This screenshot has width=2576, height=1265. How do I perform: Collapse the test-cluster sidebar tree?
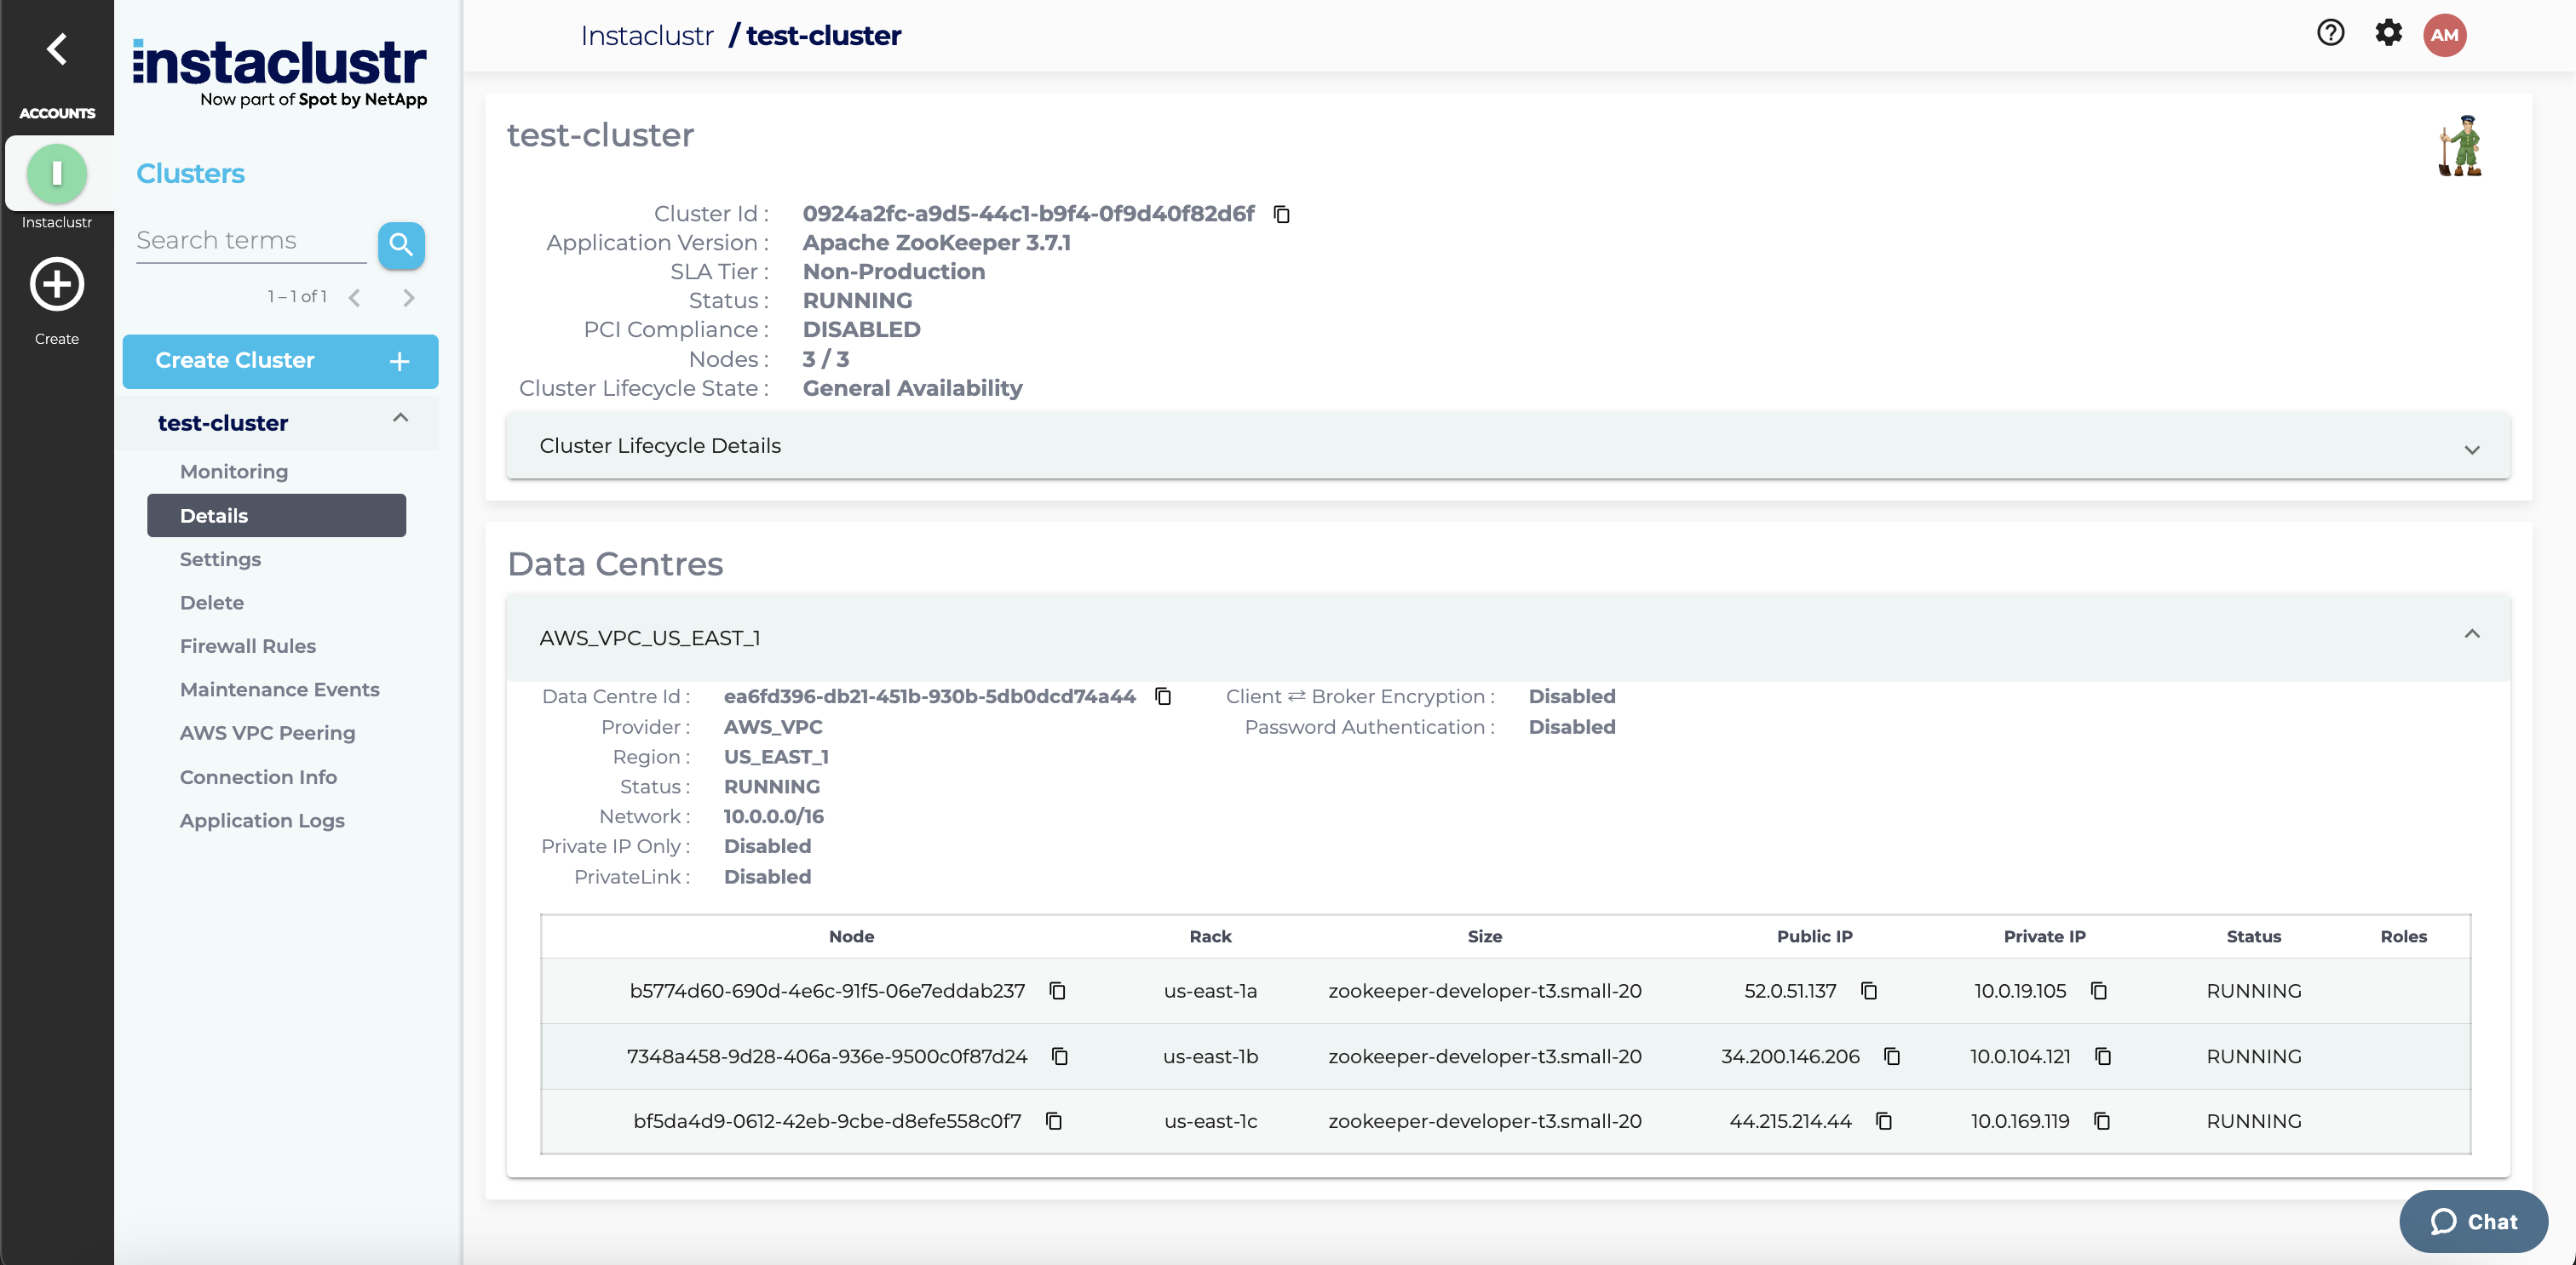pyautogui.click(x=400, y=419)
